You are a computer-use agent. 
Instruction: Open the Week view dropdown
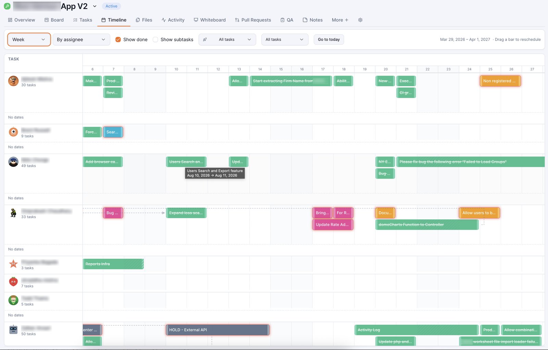(x=29, y=40)
